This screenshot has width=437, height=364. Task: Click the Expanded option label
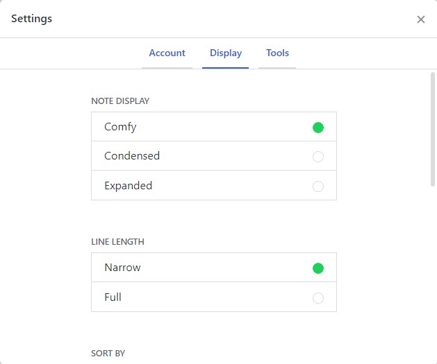point(128,186)
